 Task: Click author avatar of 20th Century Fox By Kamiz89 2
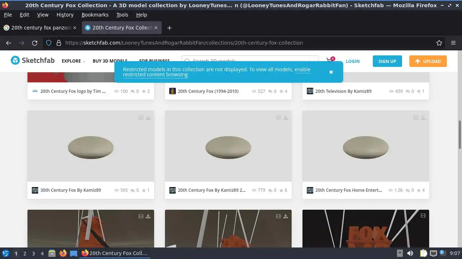point(173,190)
